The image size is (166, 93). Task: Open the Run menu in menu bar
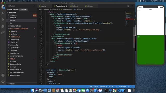(x=32, y=1)
